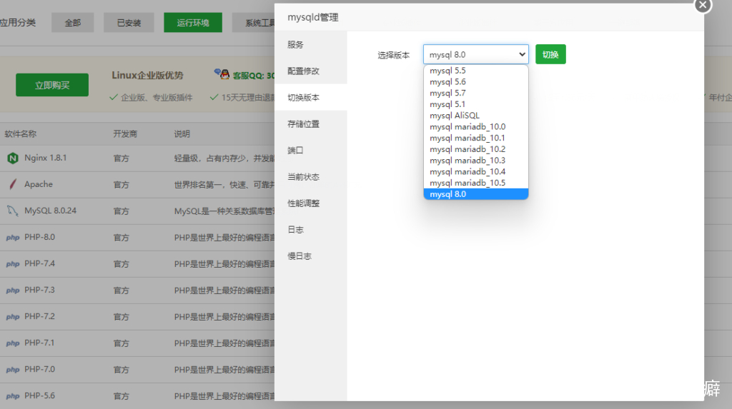Click the green 切换 button
This screenshot has width=732, height=409.
pyautogui.click(x=550, y=54)
